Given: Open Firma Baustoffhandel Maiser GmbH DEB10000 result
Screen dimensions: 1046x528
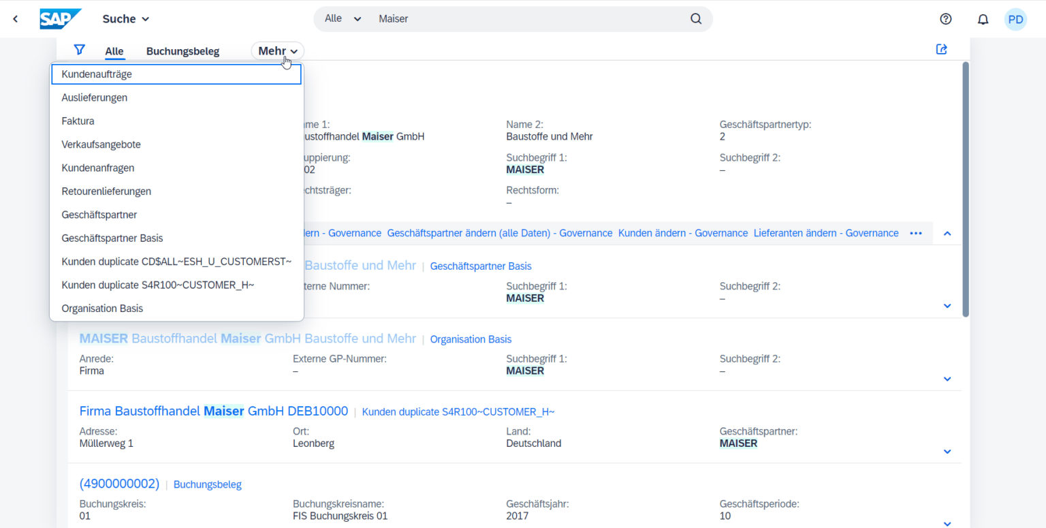Looking at the screenshot, I should coord(214,411).
